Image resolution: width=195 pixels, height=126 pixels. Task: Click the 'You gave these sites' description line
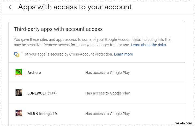point(93,40)
